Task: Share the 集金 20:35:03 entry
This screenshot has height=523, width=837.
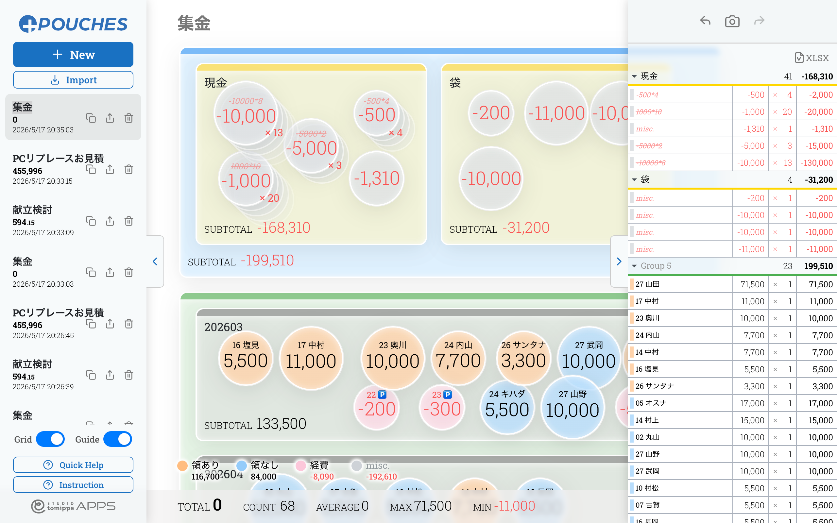Action: click(110, 118)
